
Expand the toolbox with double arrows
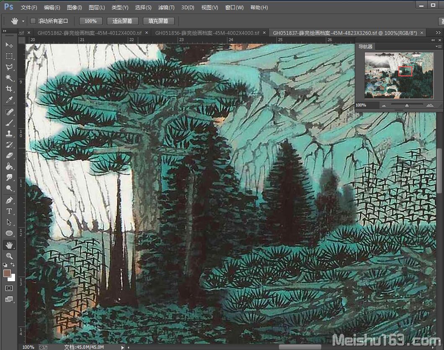point(5,31)
